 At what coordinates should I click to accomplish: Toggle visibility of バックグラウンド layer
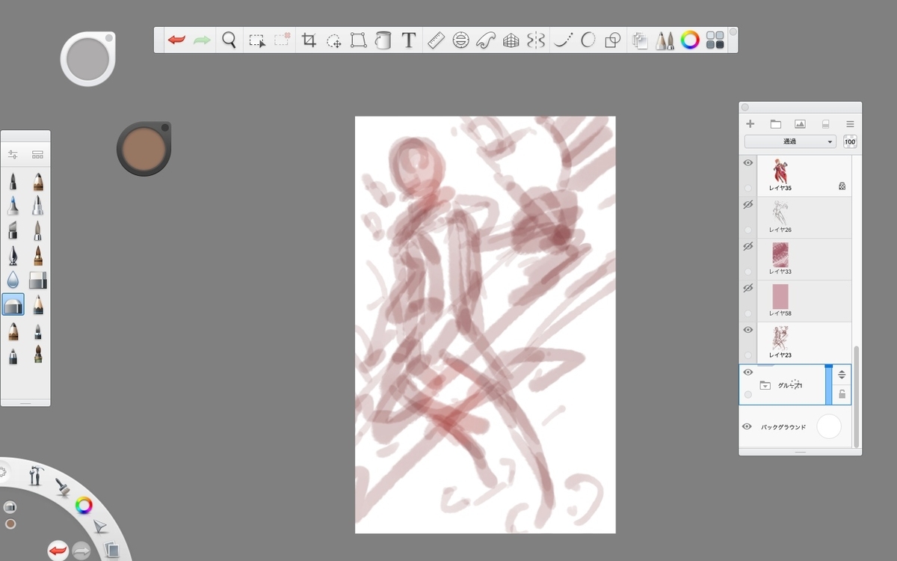pos(747,426)
